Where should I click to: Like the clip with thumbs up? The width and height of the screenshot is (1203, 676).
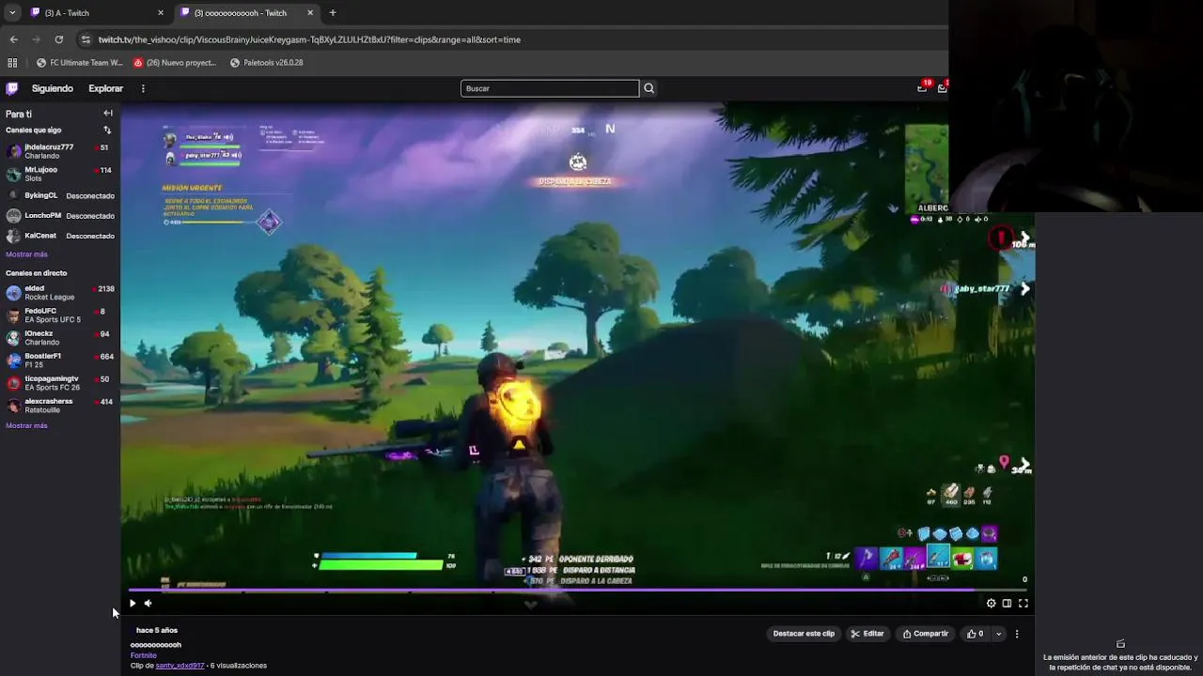[x=976, y=634]
